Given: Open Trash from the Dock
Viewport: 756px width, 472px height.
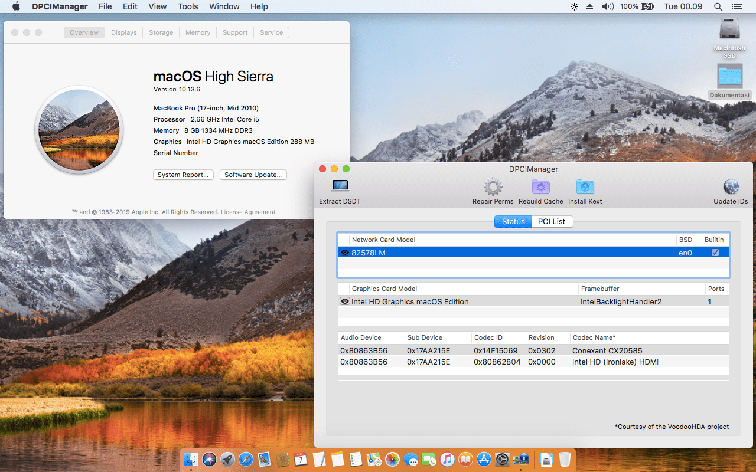Looking at the screenshot, I should point(565,460).
